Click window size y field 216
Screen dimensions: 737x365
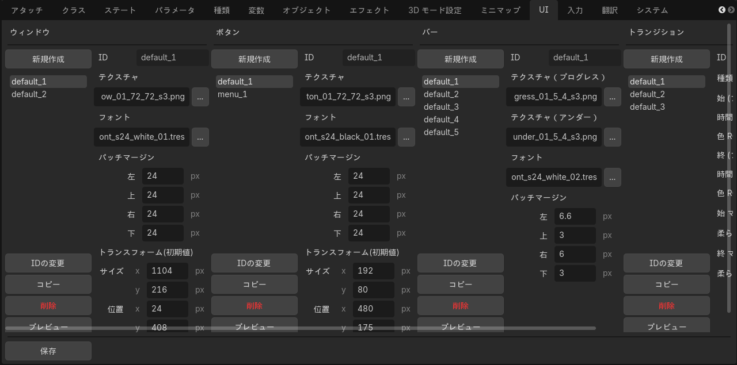tap(168, 290)
